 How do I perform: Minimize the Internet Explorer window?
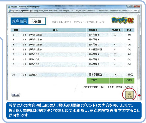coord(129,6)
